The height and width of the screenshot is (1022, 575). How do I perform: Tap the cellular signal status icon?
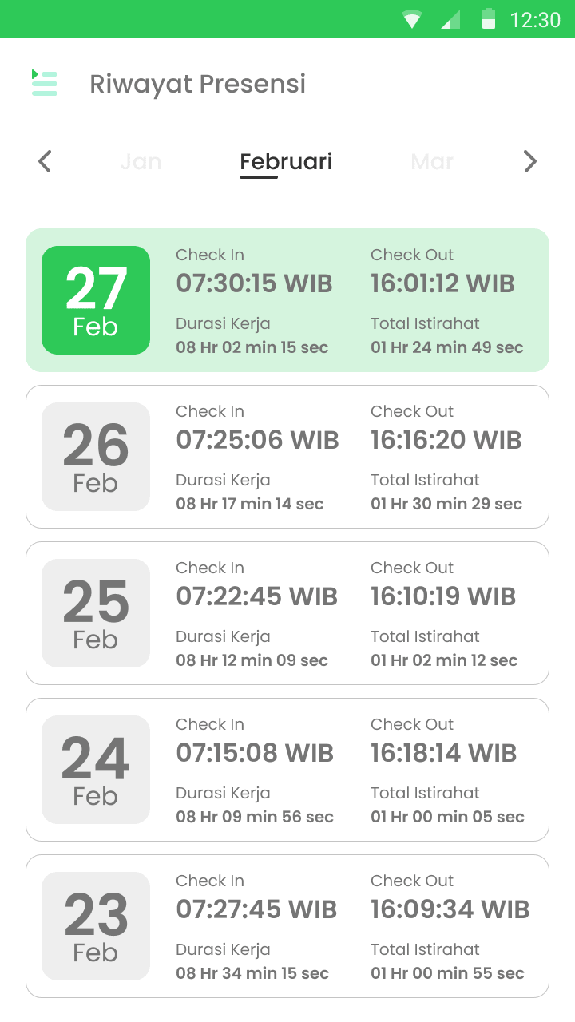click(451, 19)
